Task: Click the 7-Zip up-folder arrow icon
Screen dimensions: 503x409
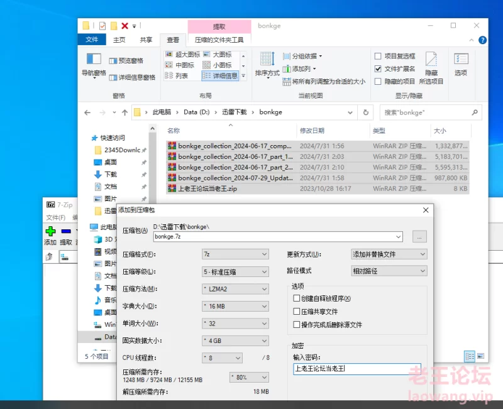Action: click(x=50, y=257)
